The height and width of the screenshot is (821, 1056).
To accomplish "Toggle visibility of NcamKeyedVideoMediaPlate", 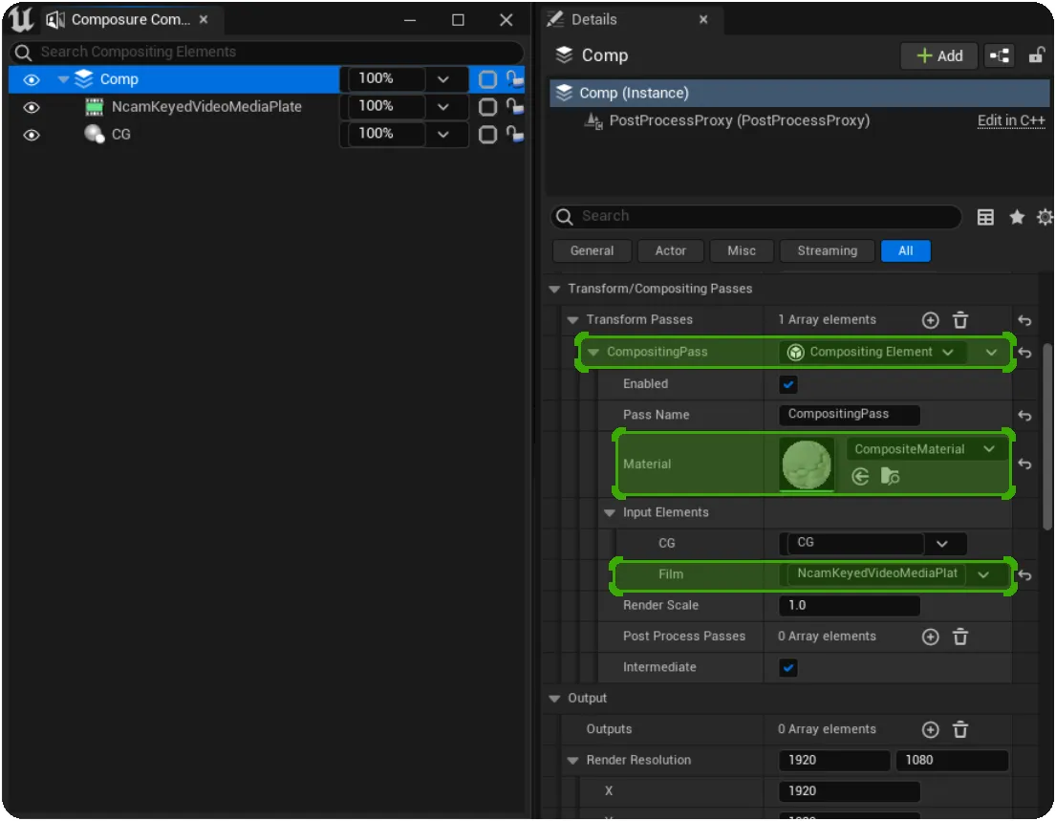I will click(x=31, y=108).
